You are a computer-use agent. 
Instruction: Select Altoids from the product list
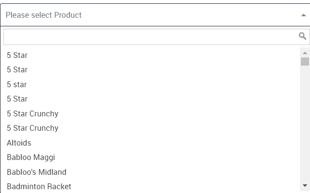point(151,143)
